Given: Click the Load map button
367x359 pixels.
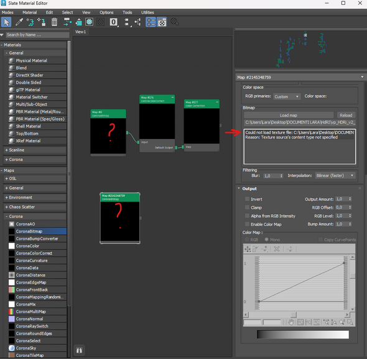Looking at the screenshot, I should click(x=289, y=116).
